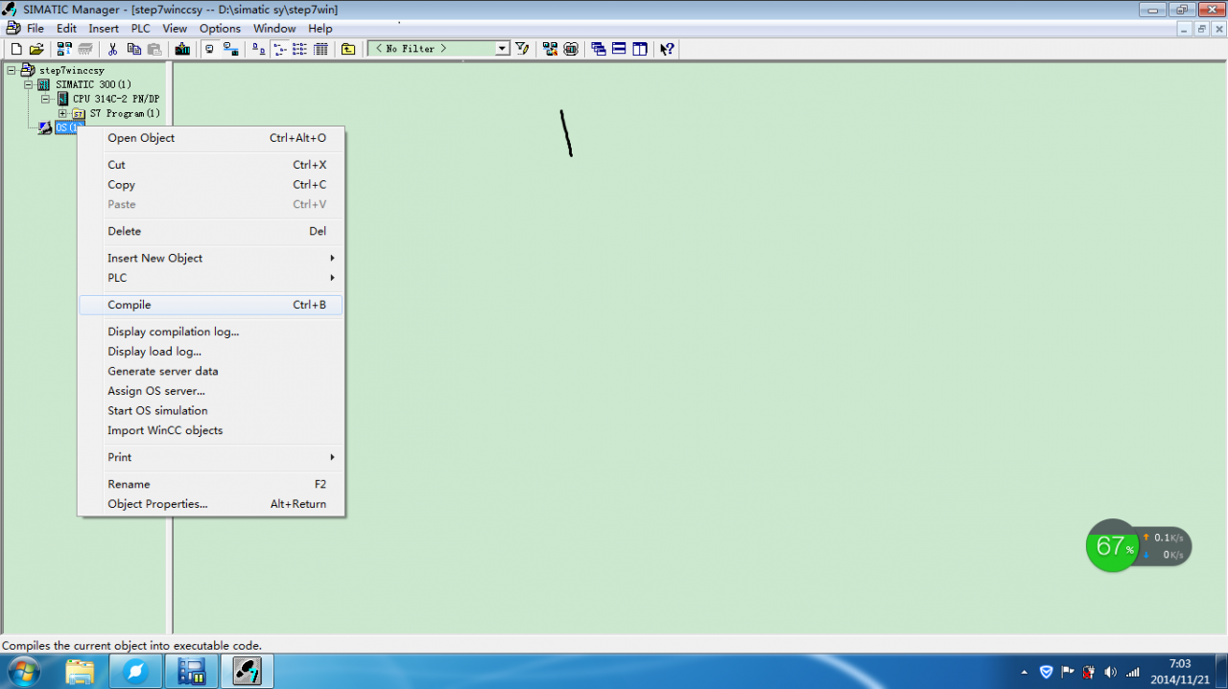Open the Edit menu
Screen dimensions: 1228x689
(66, 29)
